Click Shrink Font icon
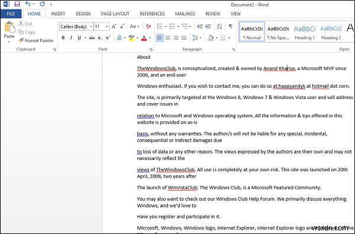The image size is (355, 234). 122,27
